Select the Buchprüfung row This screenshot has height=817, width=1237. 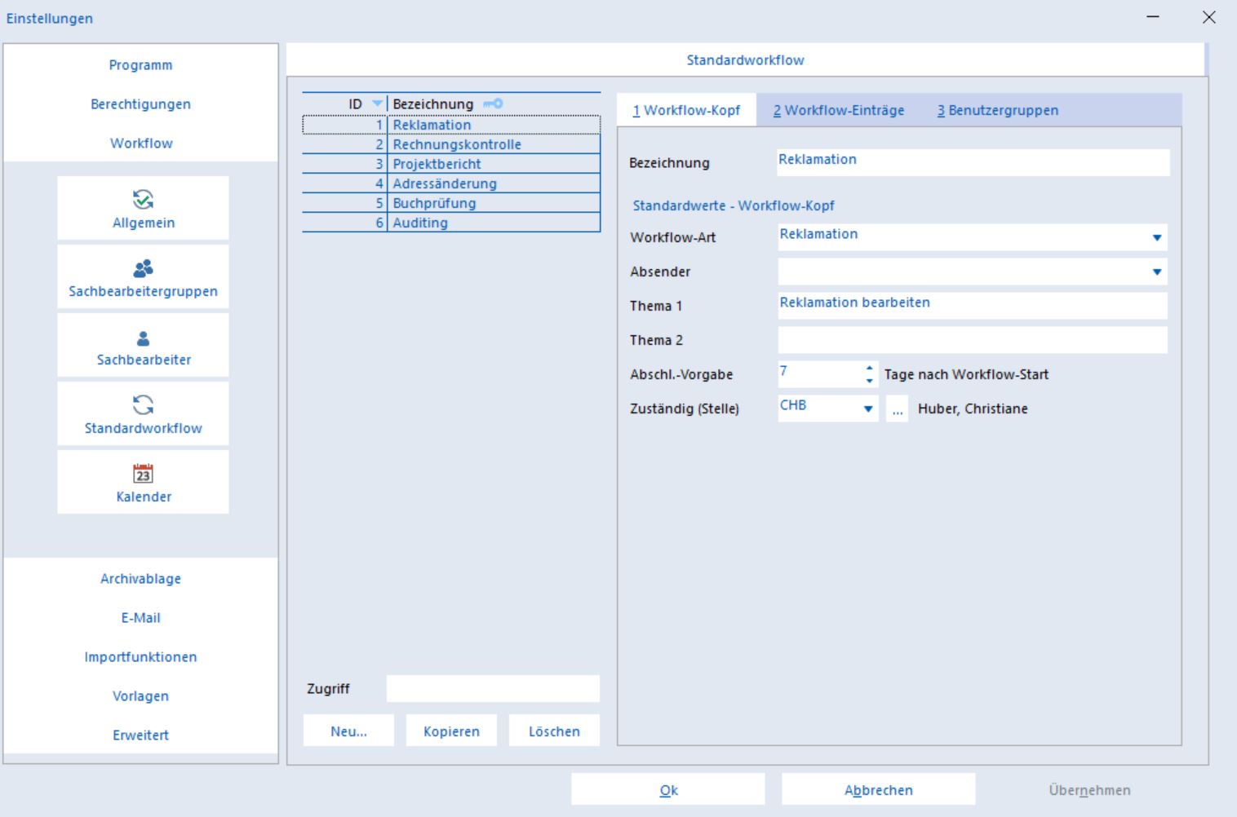click(x=451, y=203)
